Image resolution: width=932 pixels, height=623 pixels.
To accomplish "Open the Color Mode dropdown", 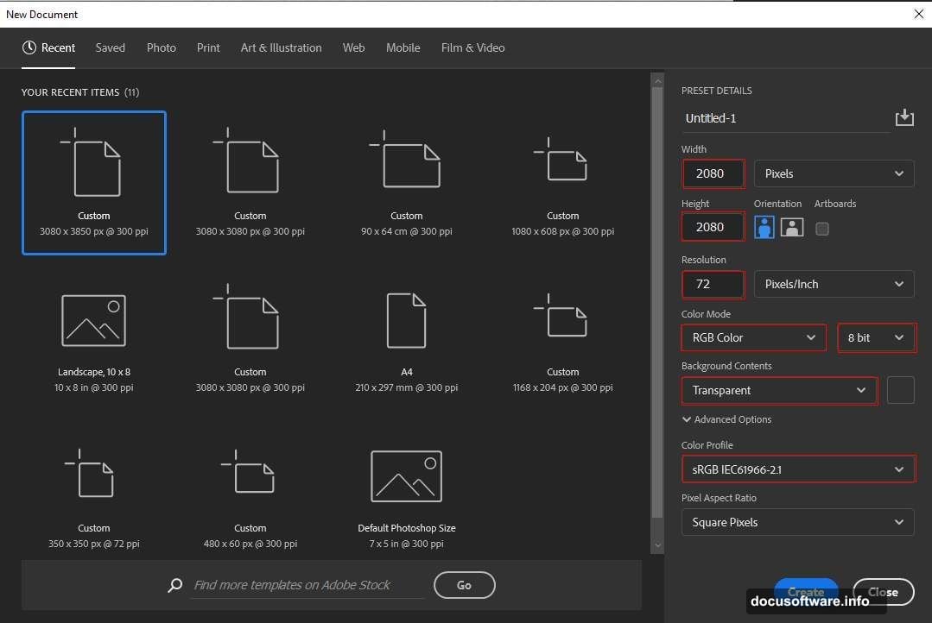I will coord(752,337).
